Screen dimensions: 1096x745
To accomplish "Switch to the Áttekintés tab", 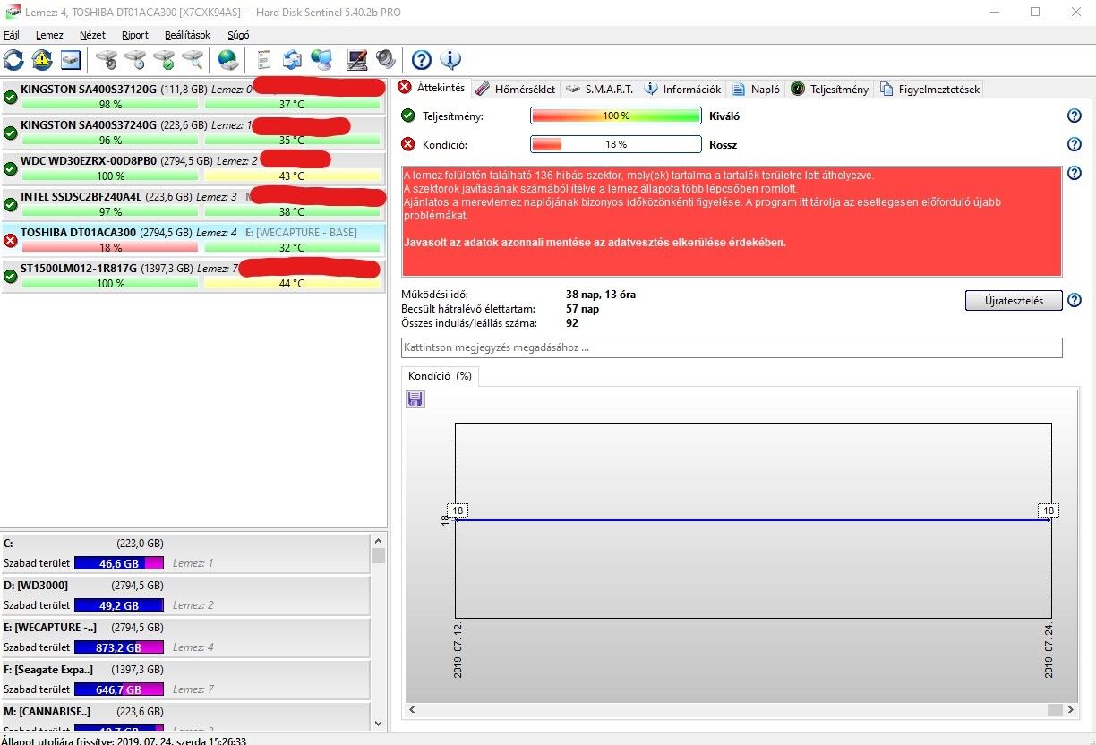I will tap(432, 88).
